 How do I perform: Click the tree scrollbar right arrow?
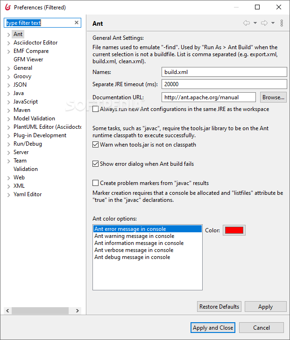tap(77, 310)
